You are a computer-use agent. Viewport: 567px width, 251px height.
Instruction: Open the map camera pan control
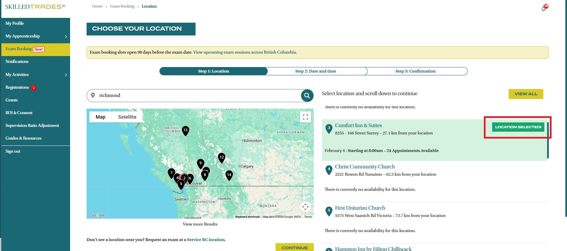(305, 207)
